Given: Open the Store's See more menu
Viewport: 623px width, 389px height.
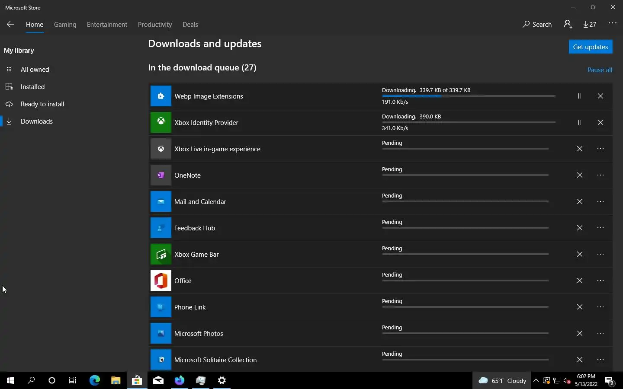Looking at the screenshot, I should click(613, 23).
